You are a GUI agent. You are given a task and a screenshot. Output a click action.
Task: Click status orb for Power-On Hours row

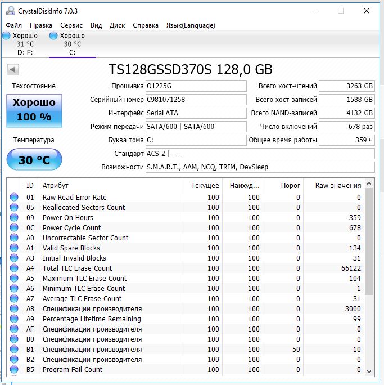click(14, 217)
